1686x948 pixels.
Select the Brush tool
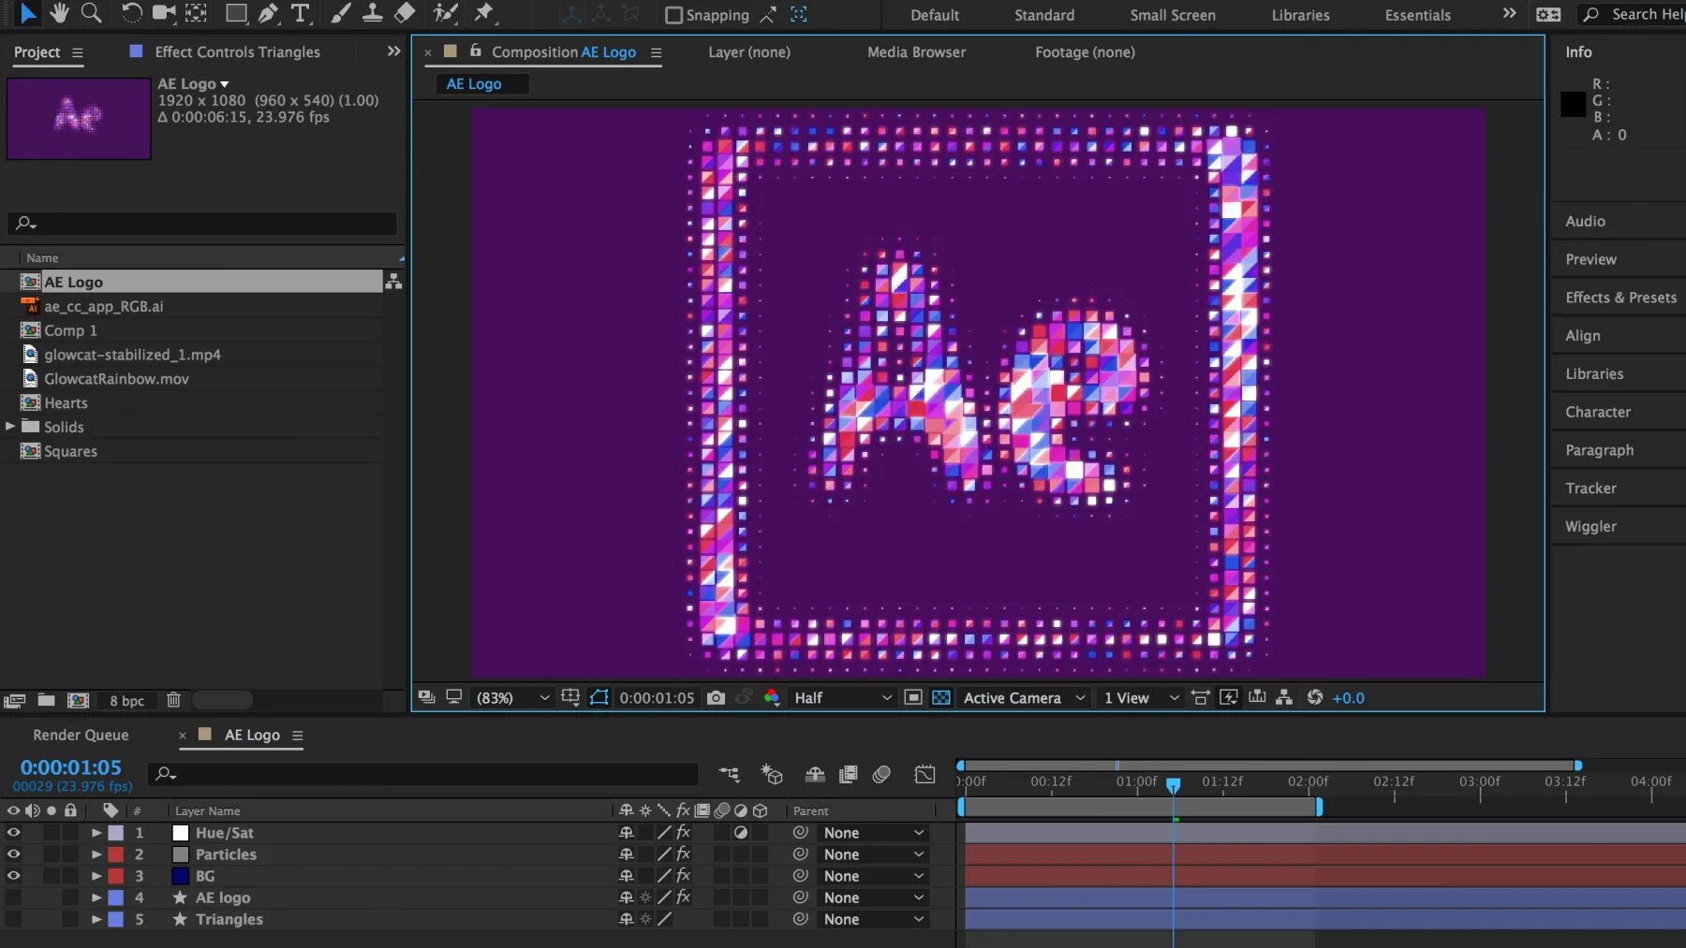(x=341, y=13)
